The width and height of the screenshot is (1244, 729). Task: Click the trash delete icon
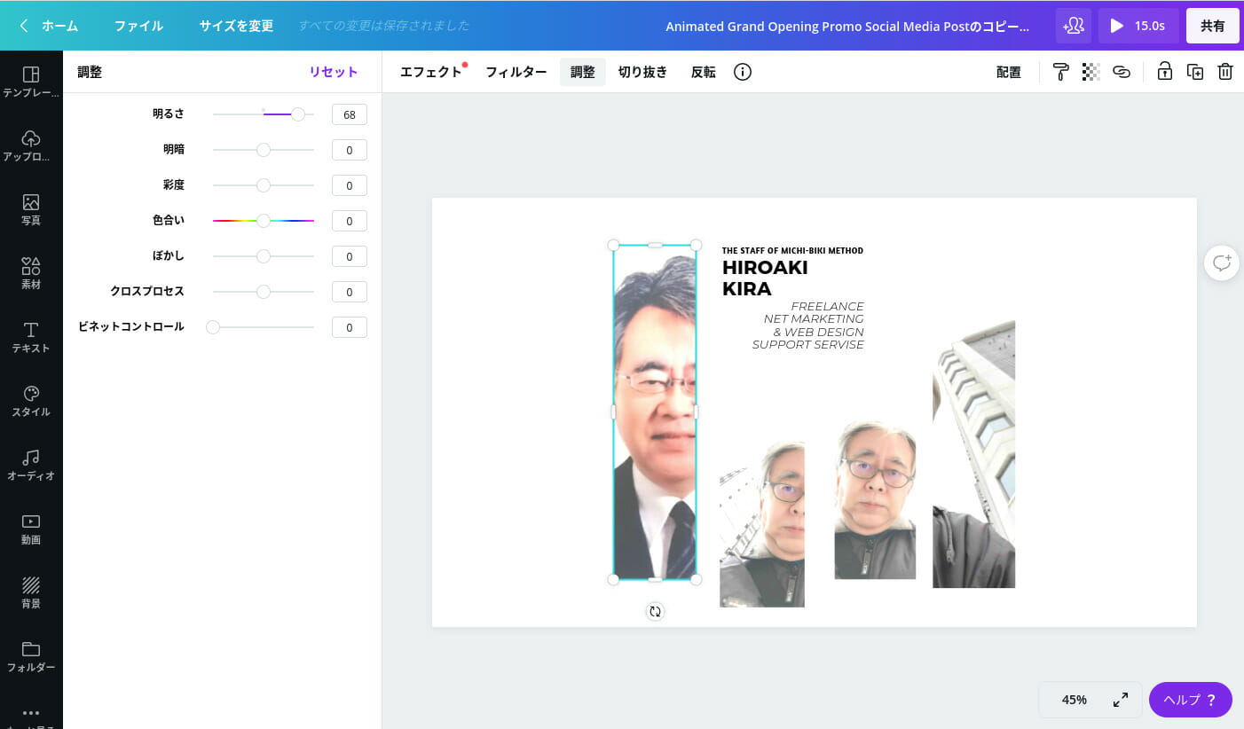pyautogui.click(x=1225, y=72)
